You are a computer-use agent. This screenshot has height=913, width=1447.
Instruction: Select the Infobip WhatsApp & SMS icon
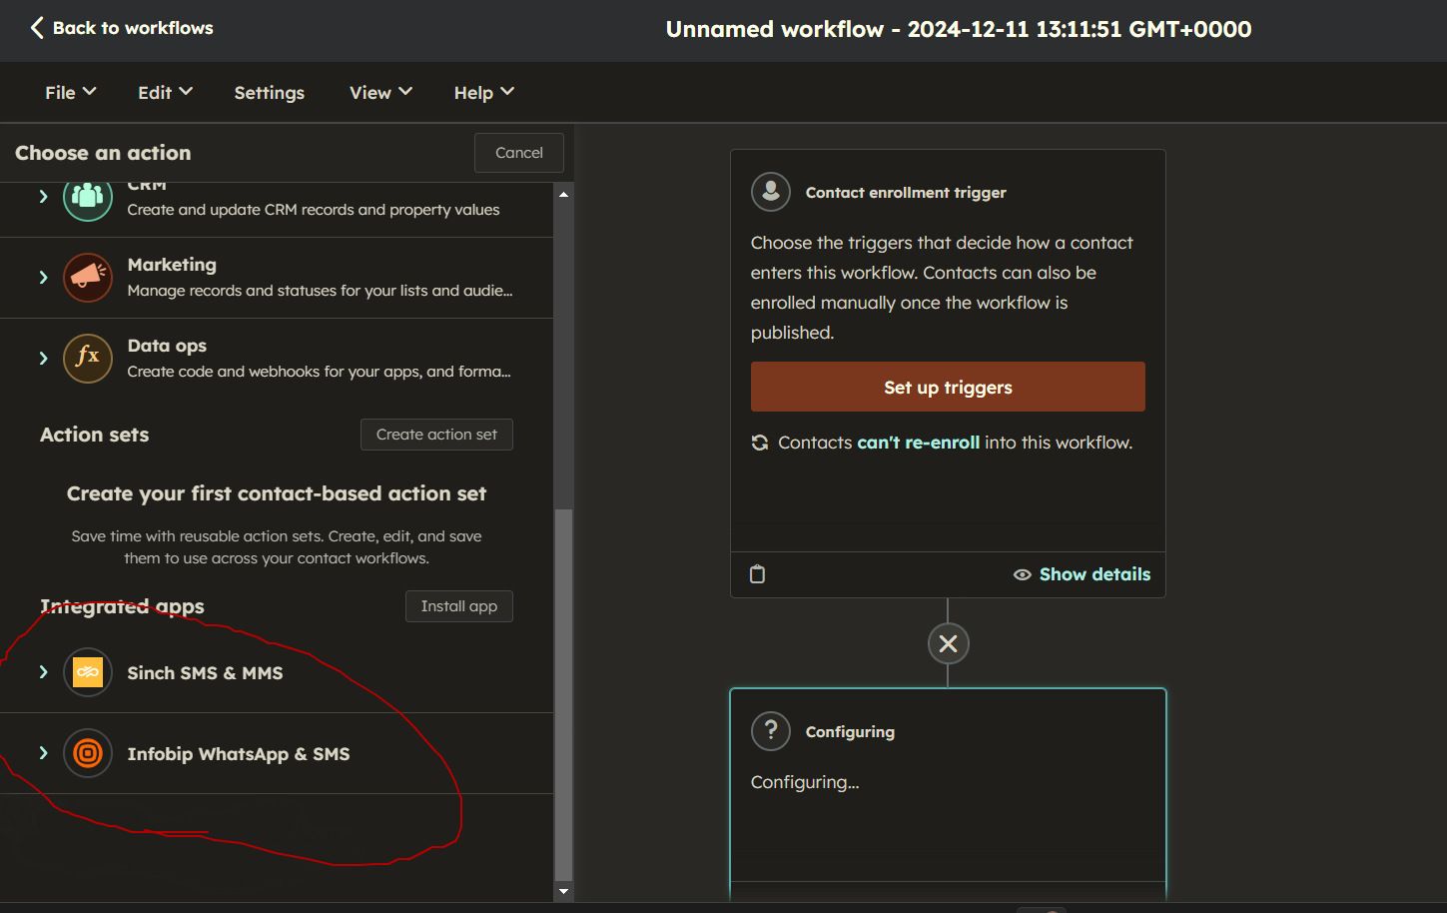tap(88, 753)
